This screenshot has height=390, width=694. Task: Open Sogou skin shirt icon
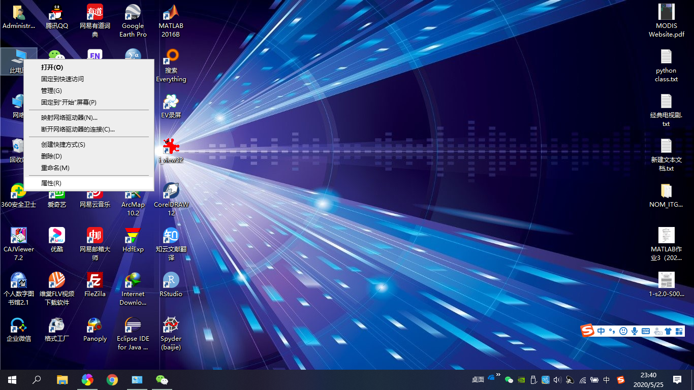(668, 331)
